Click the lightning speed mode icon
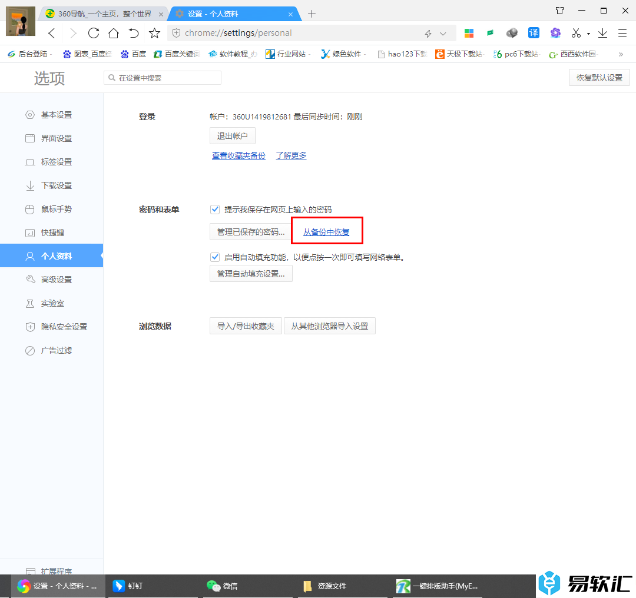This screenshot has width=636, height=598. pyautogui.click(x=428, y=34)
